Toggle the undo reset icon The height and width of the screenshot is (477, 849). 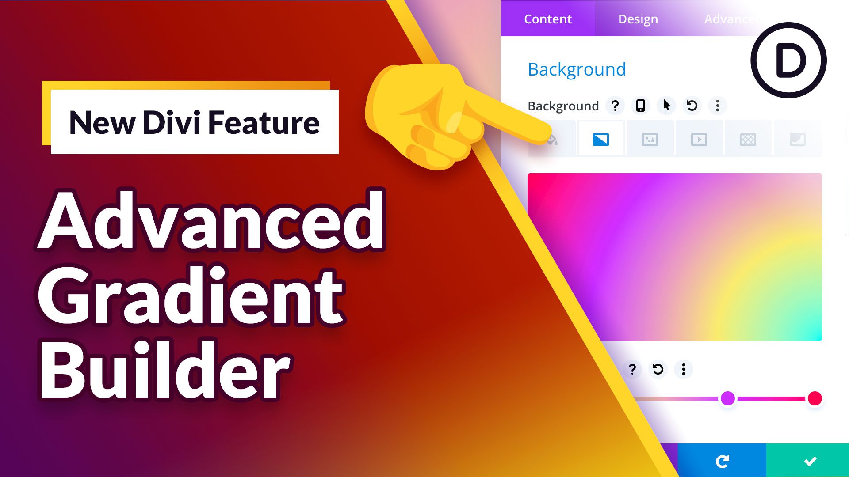tap(692, 106)
